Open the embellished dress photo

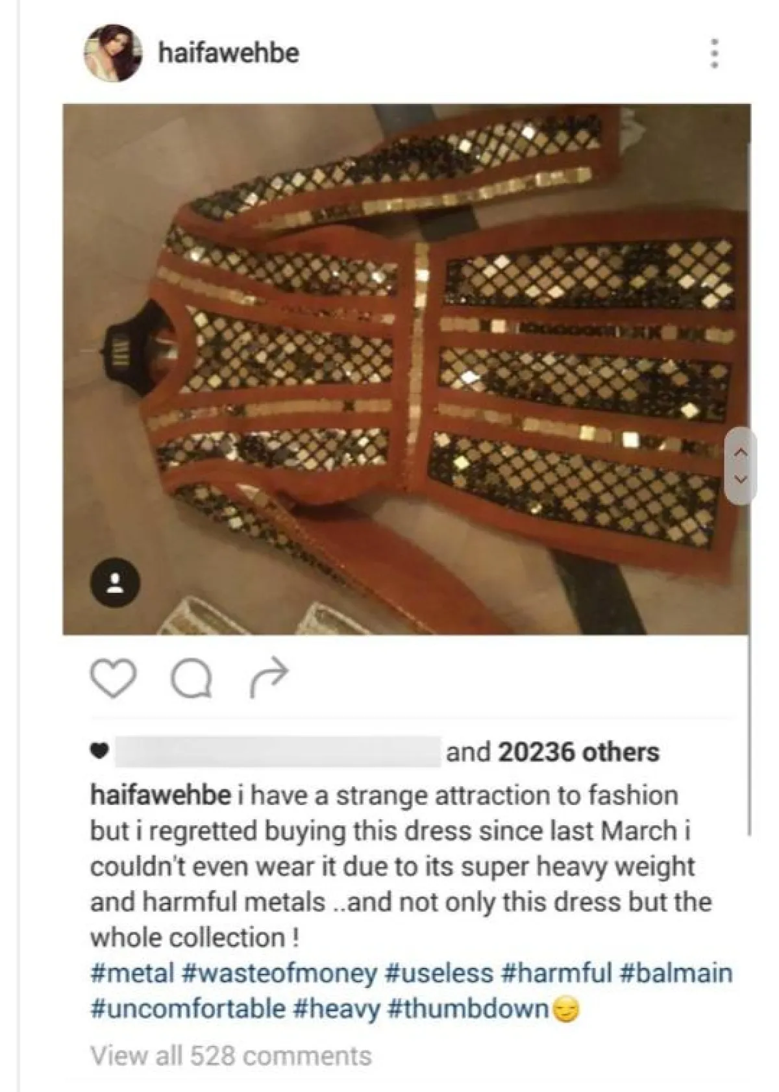(x=406, y=369)
